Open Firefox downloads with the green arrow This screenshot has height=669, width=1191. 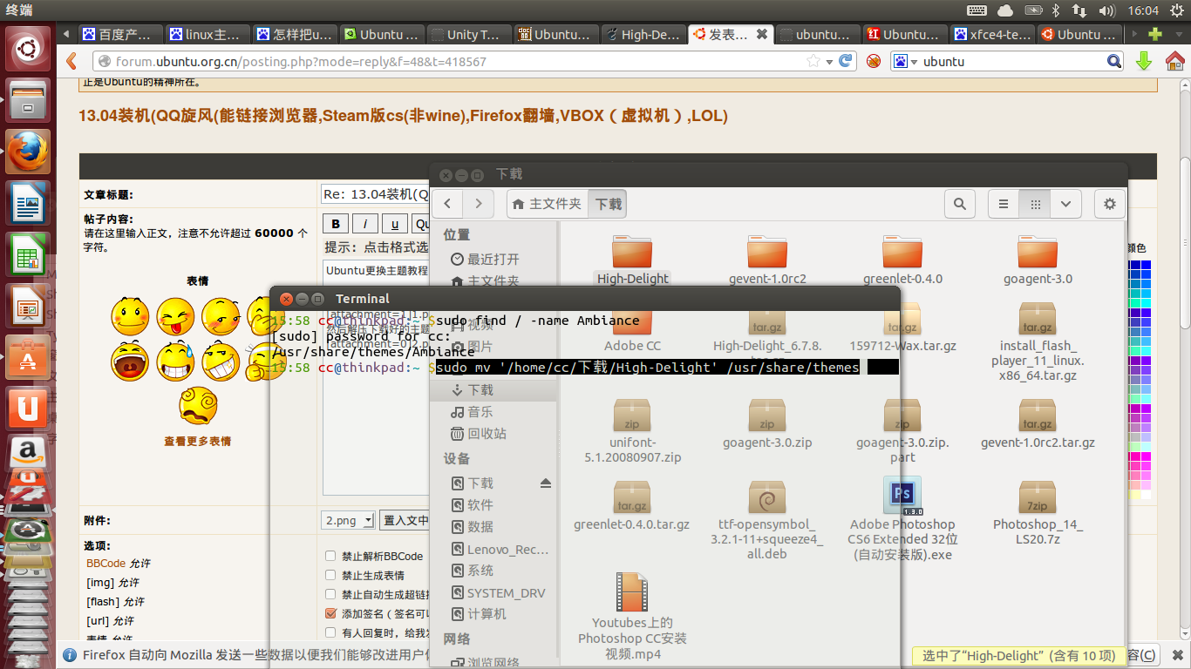1144,61
